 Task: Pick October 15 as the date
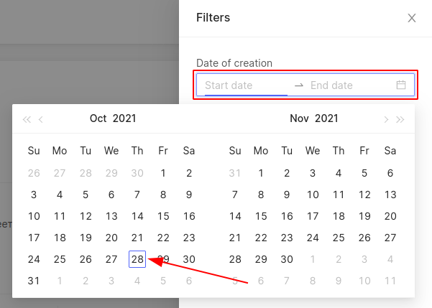[x=163, y=216]
